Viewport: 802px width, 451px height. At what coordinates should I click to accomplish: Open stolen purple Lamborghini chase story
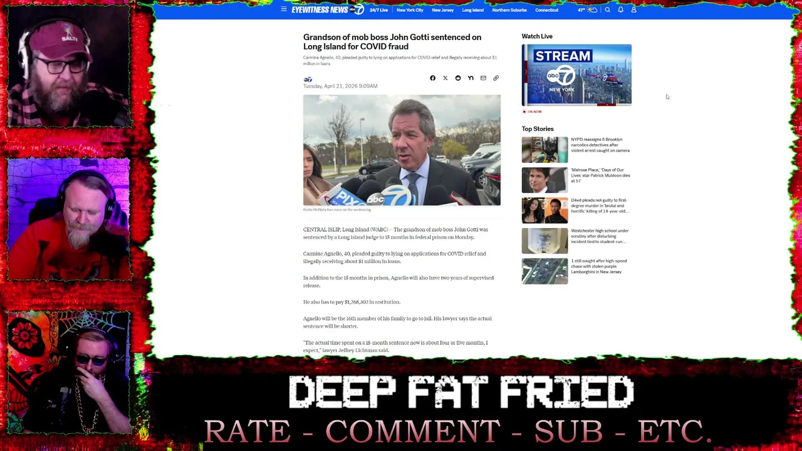(599, 266)
